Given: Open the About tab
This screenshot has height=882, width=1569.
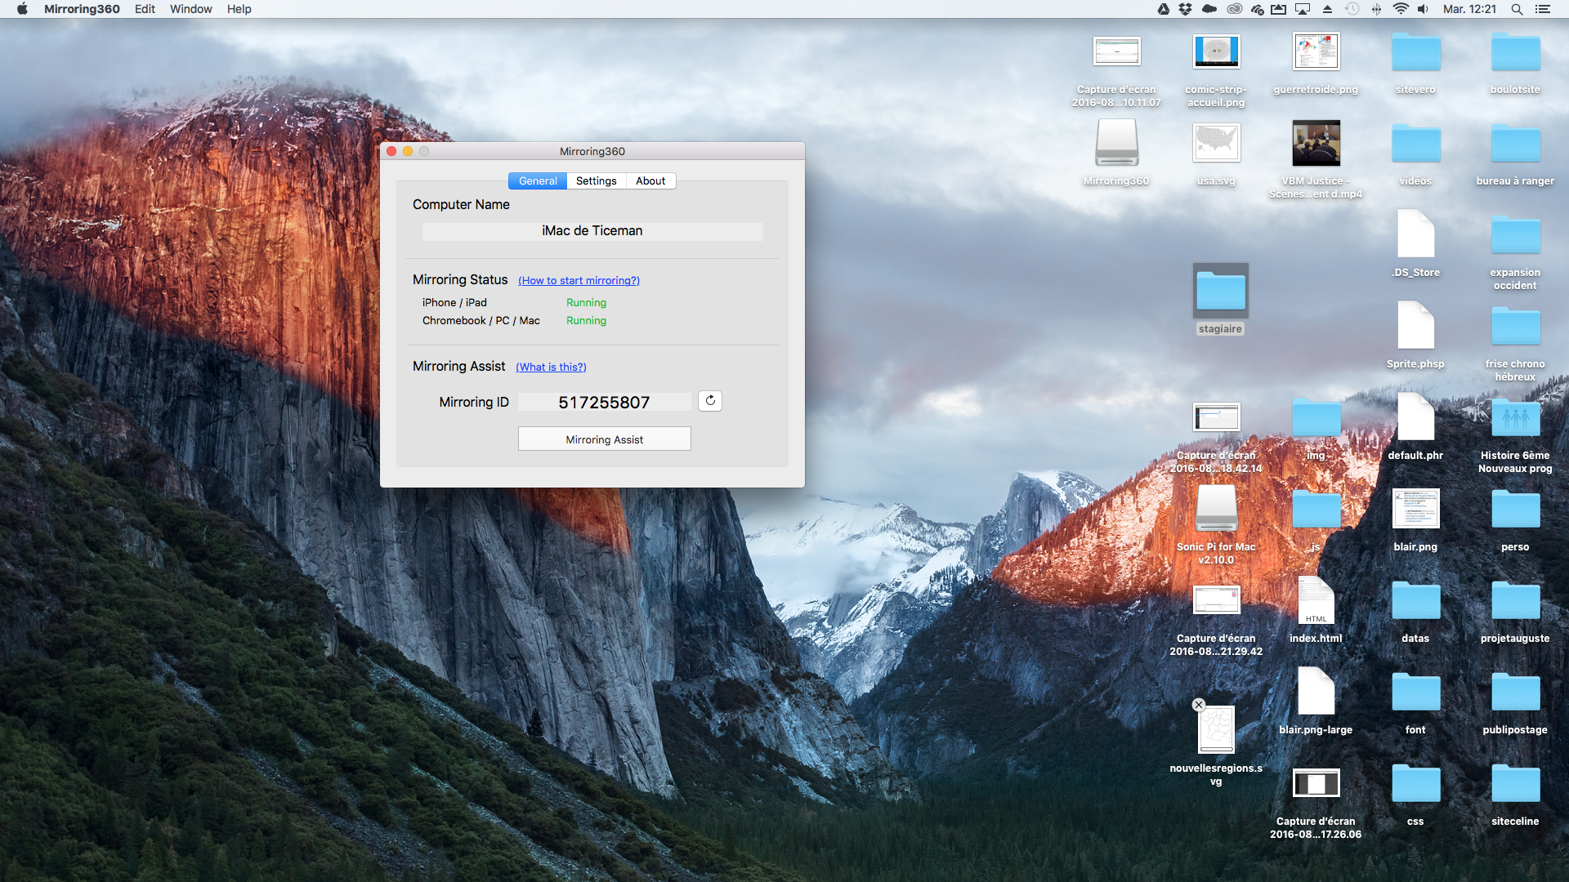Looking at the screenshot, I should [x=650, y=180].
